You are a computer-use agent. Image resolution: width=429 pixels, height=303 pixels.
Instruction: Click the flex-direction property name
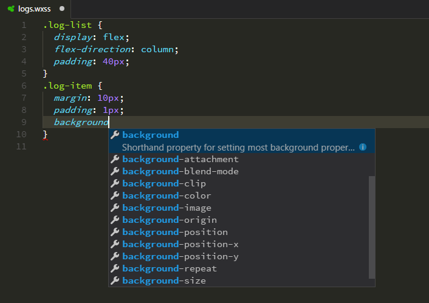pyautogui.click(x=92, y=49)
